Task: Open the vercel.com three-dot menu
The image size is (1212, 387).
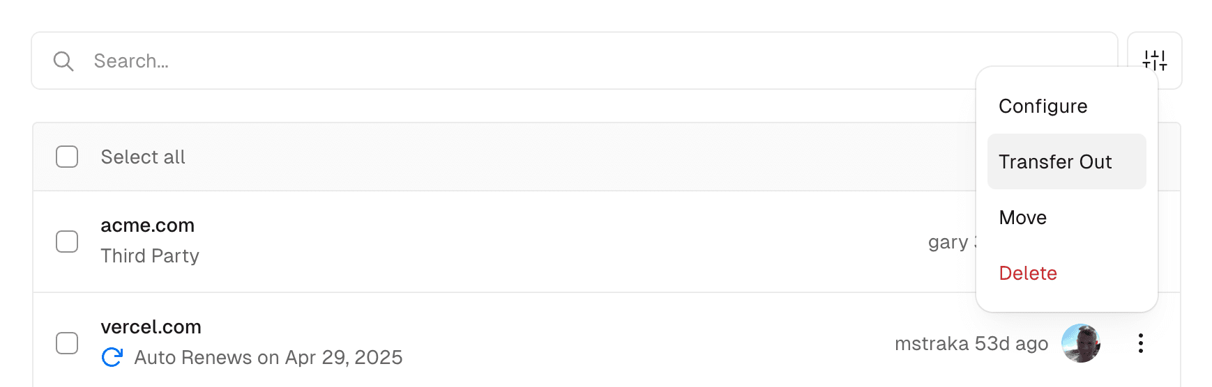Action: (x=1140, y=343)
